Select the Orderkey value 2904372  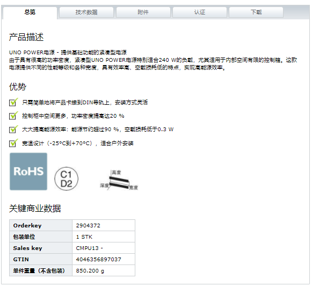click(88, 226)
